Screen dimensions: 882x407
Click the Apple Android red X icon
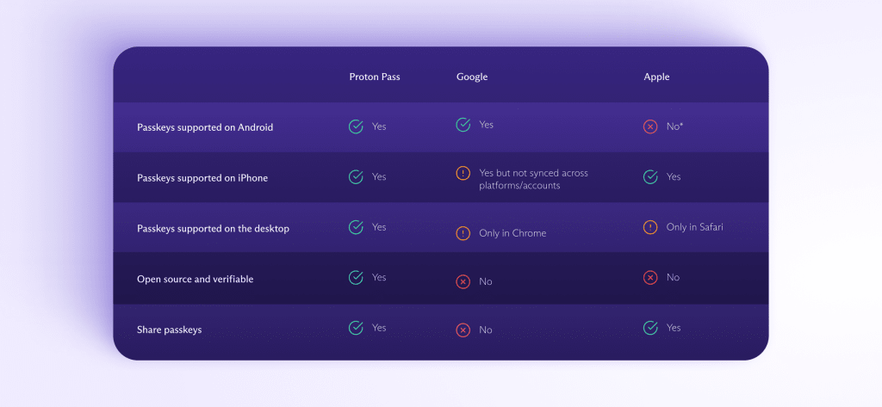tap(650, 126)
